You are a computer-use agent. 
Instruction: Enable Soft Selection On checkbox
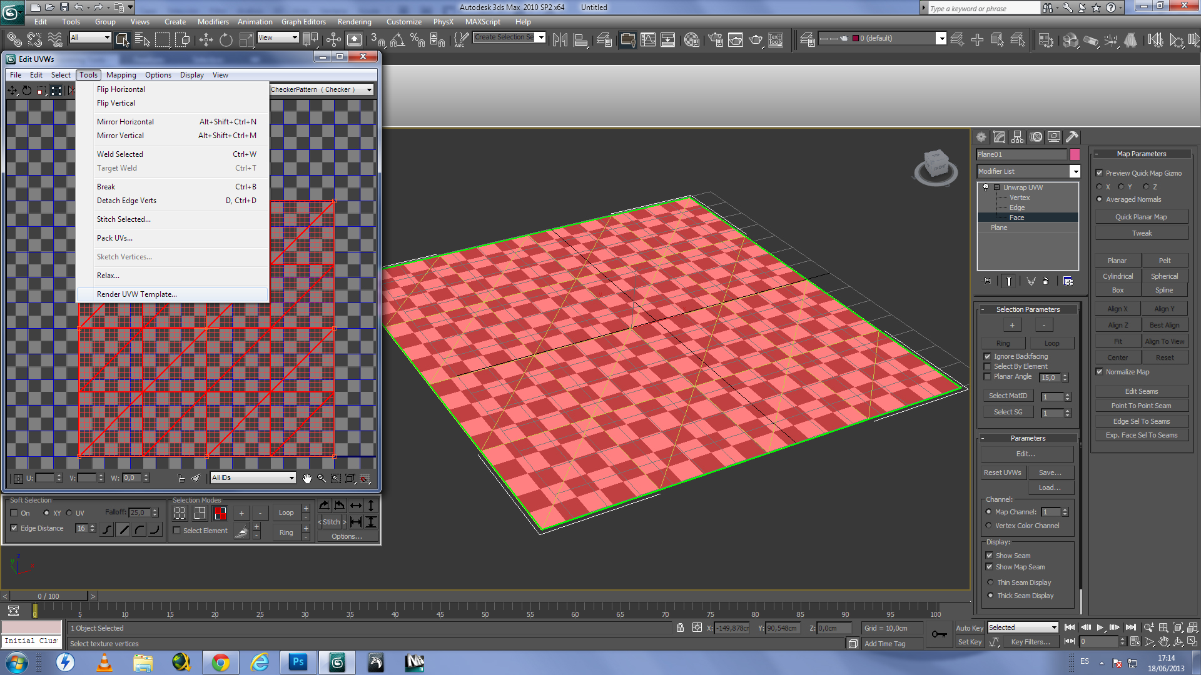(14, 513)
